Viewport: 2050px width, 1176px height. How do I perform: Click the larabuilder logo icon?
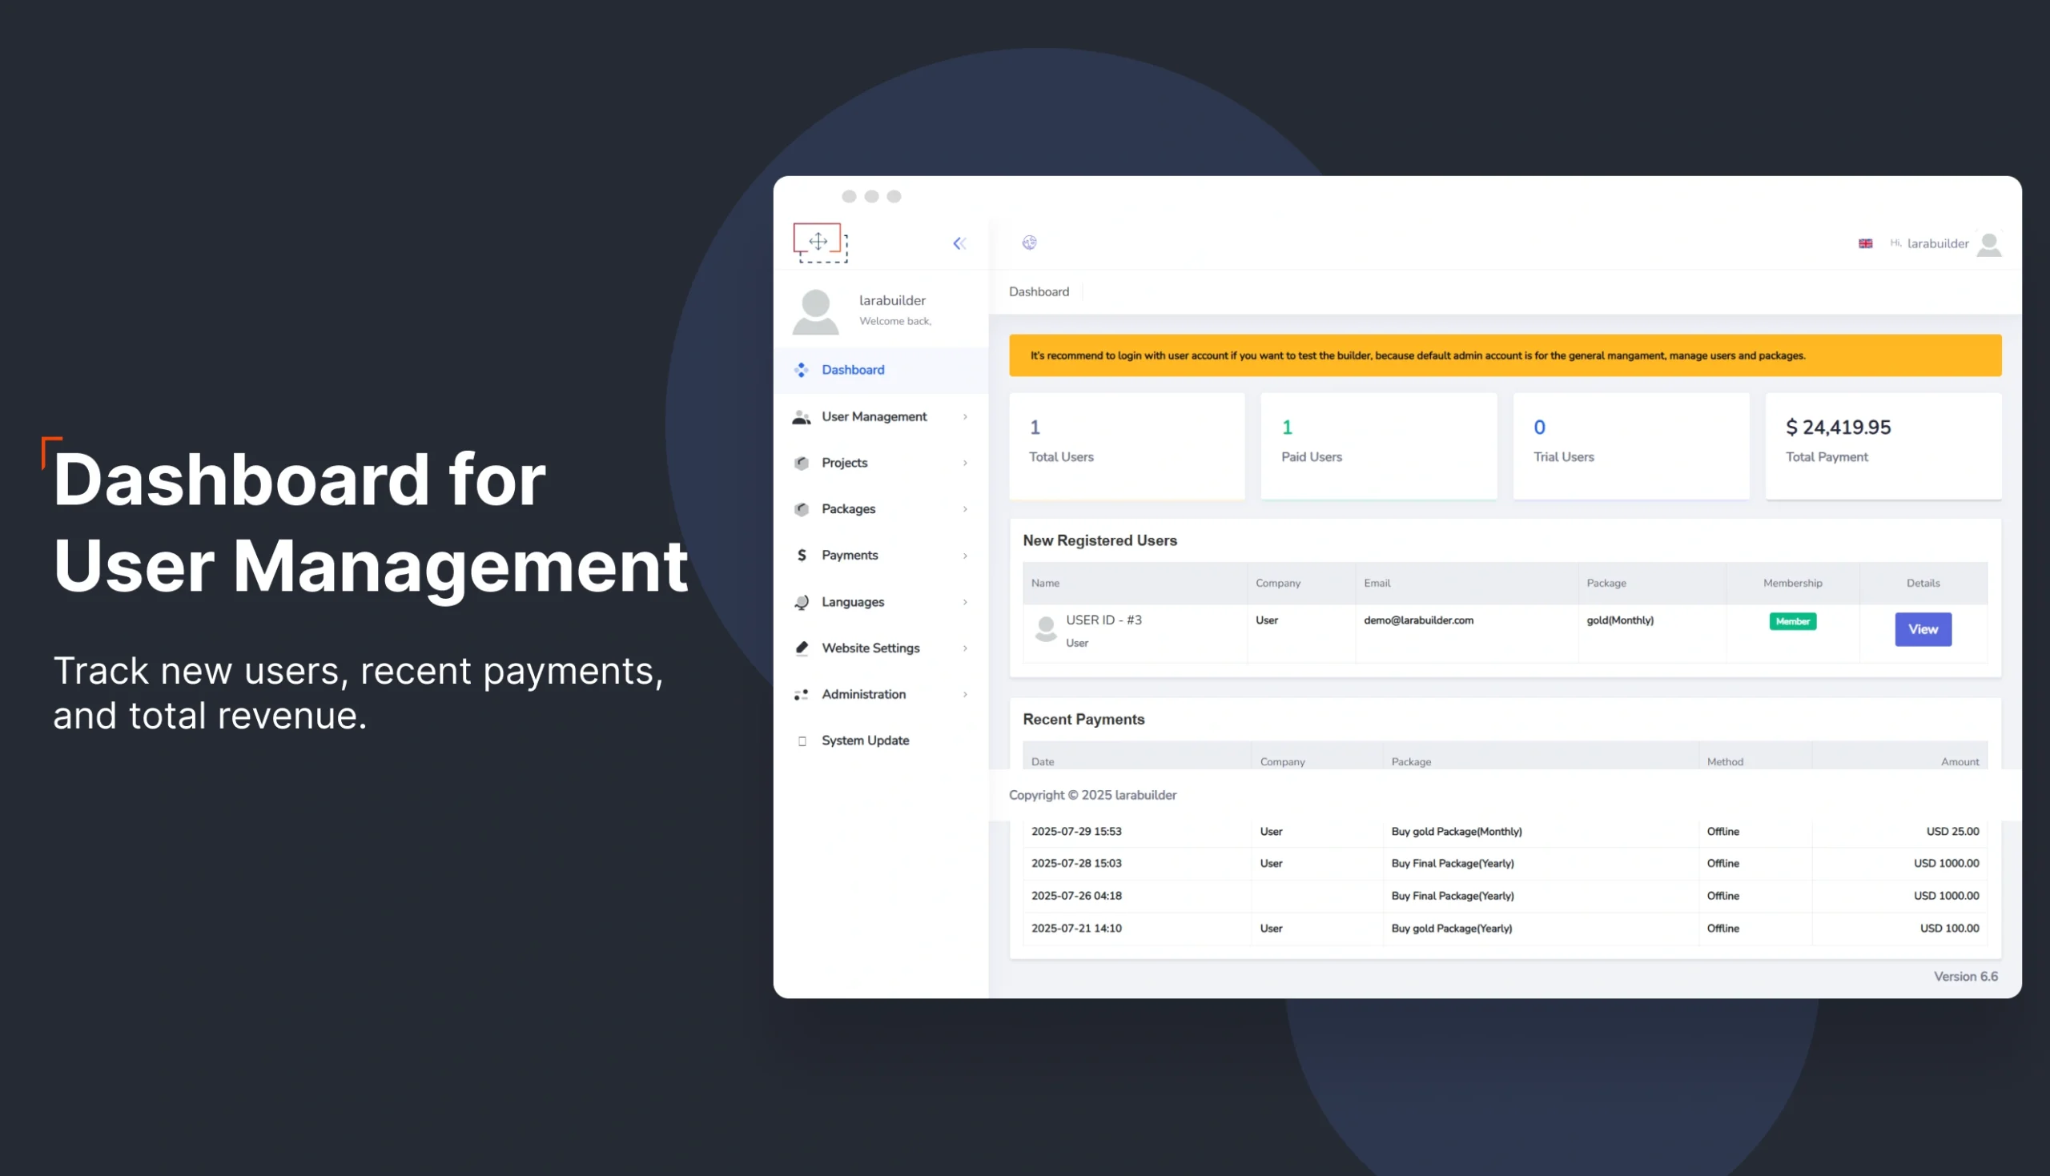click(x=820, y=243)
